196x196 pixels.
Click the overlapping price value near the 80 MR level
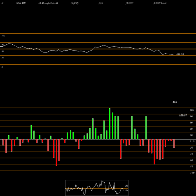tap(183, 115)
